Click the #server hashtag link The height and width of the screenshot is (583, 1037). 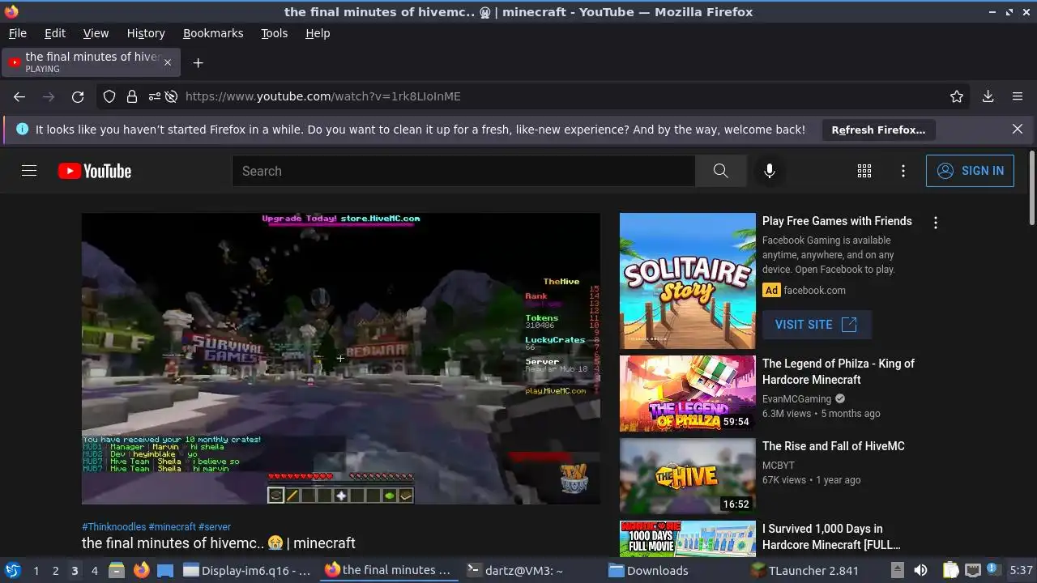tap(215, 526)
